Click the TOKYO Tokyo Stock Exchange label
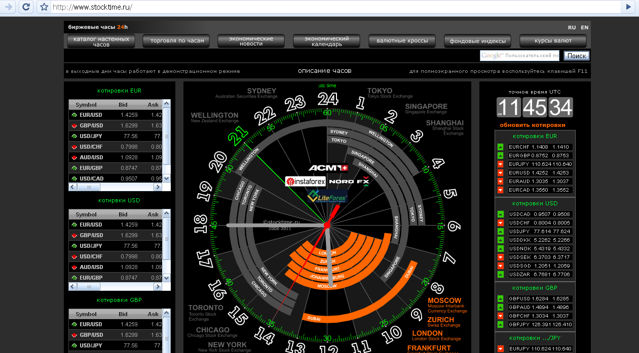 click(390, 93)
